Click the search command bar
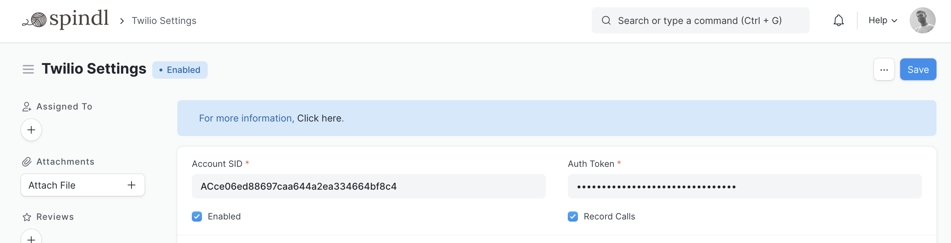Image resolution: width=951 pixels, height=243 pixels. (x=700, y=21)
